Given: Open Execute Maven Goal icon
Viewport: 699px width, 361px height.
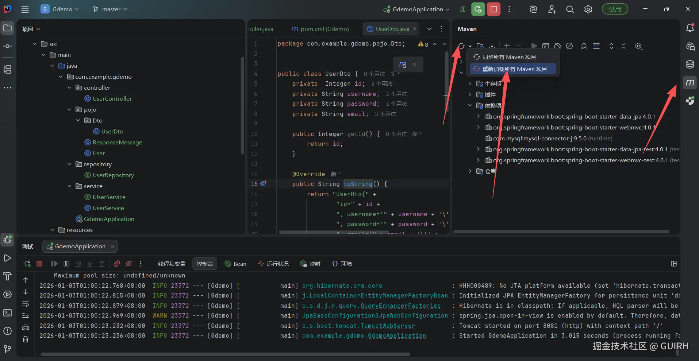Looking at the screenshot, I should pyautogui.click(x=546, y=46).
